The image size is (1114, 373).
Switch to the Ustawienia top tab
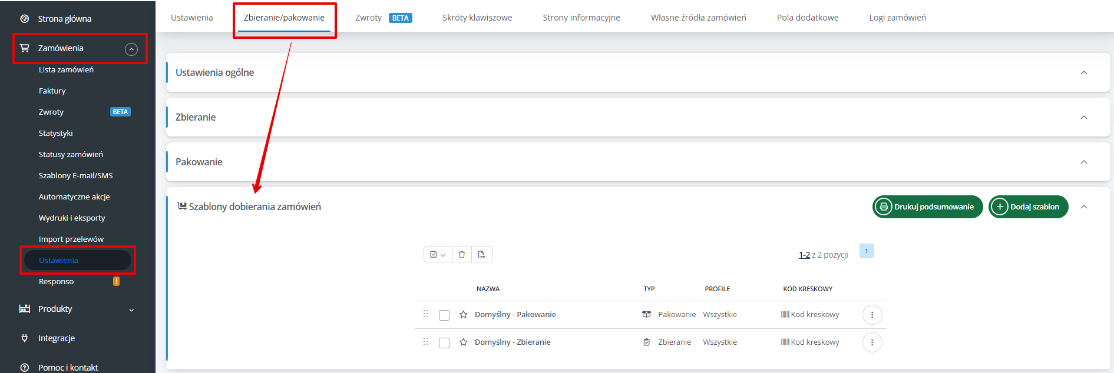point(191,18)
